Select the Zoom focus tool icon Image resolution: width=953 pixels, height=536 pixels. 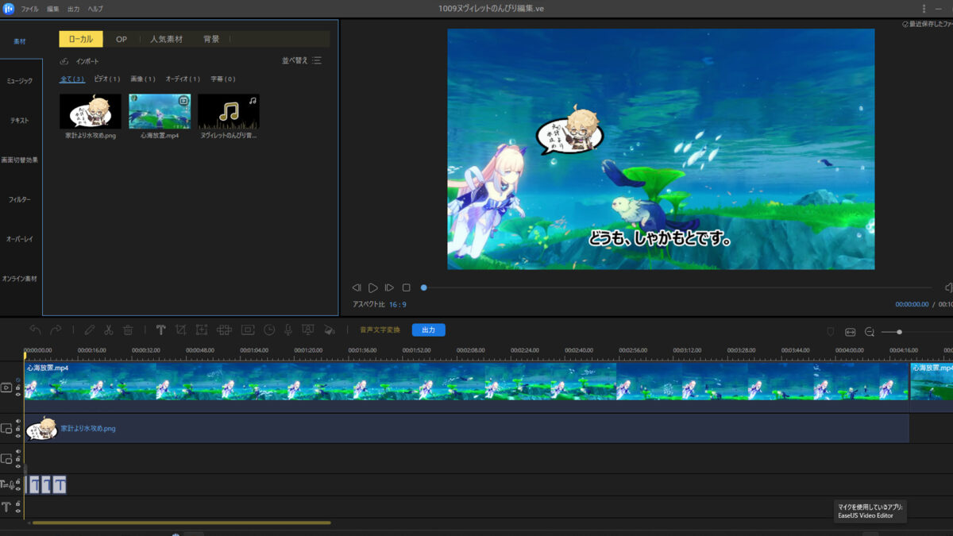(x=202, y=330)
